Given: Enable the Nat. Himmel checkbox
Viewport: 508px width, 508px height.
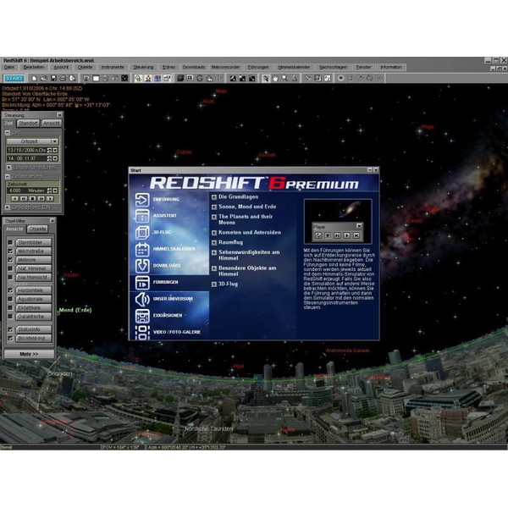Looking at the screenshot, I should pos(10,268).
